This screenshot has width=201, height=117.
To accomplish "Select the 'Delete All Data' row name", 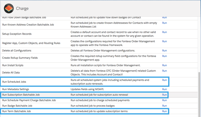I will [x=11, y=73].
